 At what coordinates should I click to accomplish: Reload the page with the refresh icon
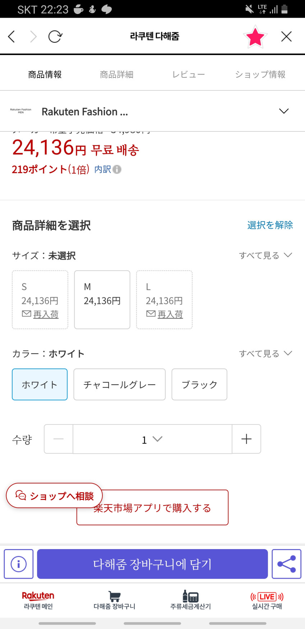tap(55, 36)
